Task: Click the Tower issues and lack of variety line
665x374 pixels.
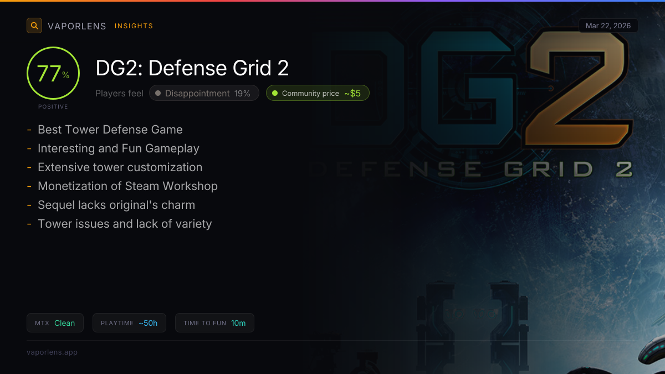Action: 125,224
